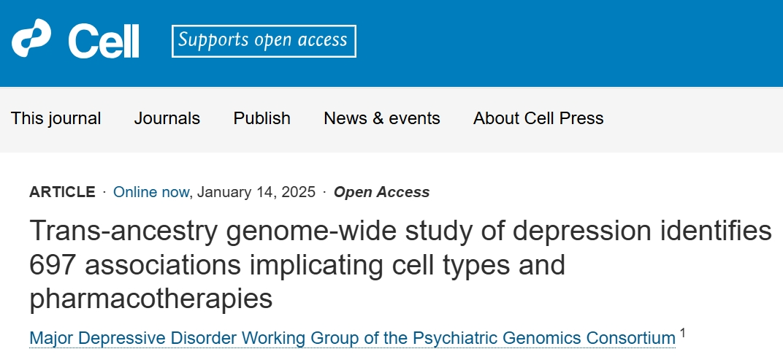Viewport: 783px width, 357px height.
Task: Click the ARTICLE type label
Action: (x=62, y=192)
